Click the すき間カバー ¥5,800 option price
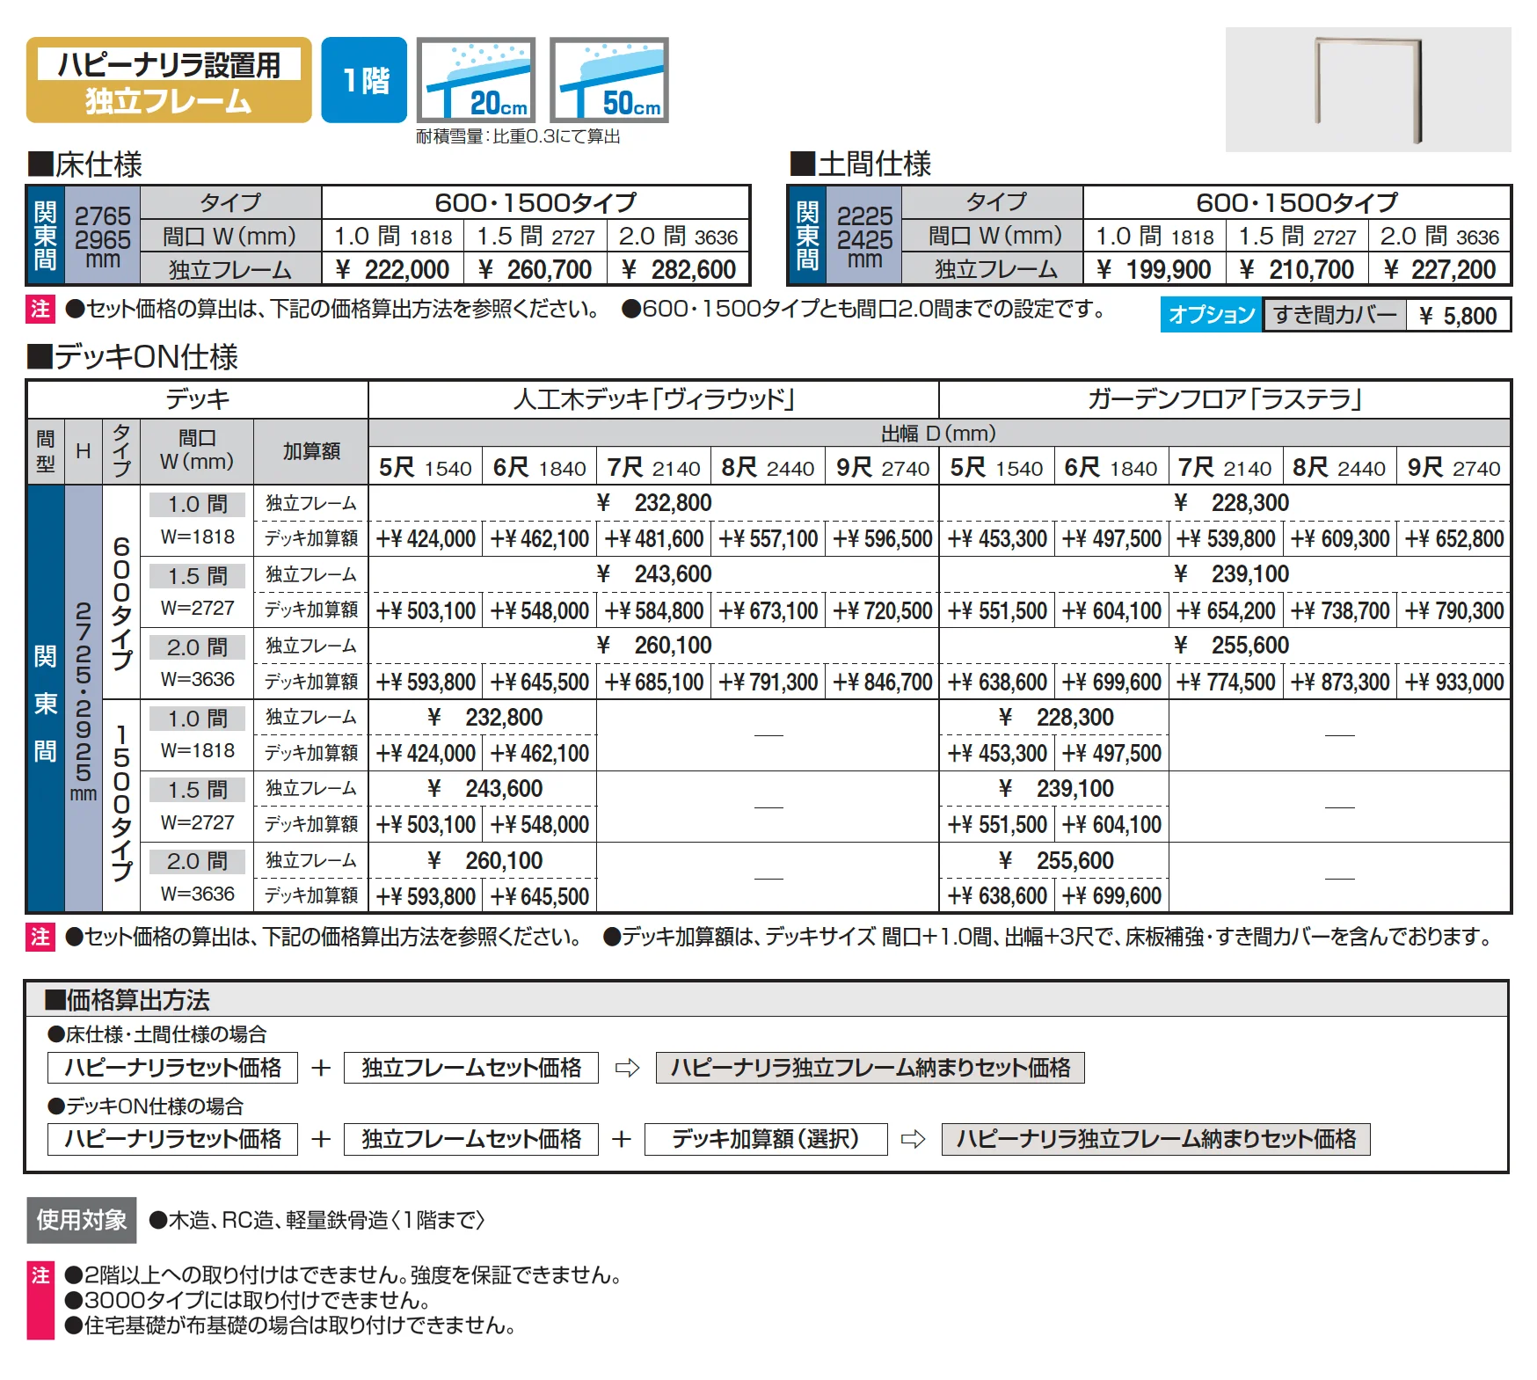1537x1380 pixels. (x=1458, y=316)
